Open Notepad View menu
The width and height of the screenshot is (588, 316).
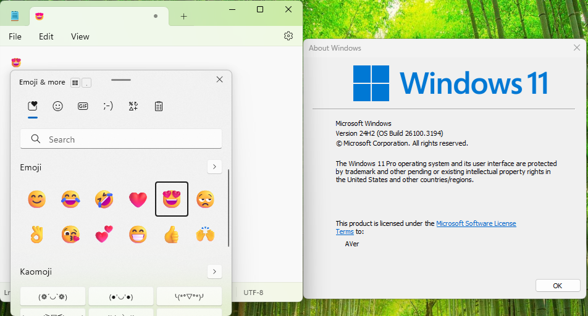click(80, 36)
